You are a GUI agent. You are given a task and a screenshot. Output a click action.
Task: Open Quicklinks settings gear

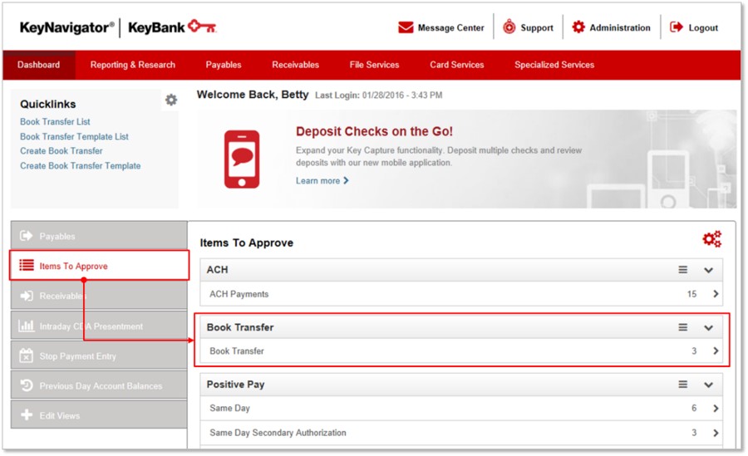171,100
